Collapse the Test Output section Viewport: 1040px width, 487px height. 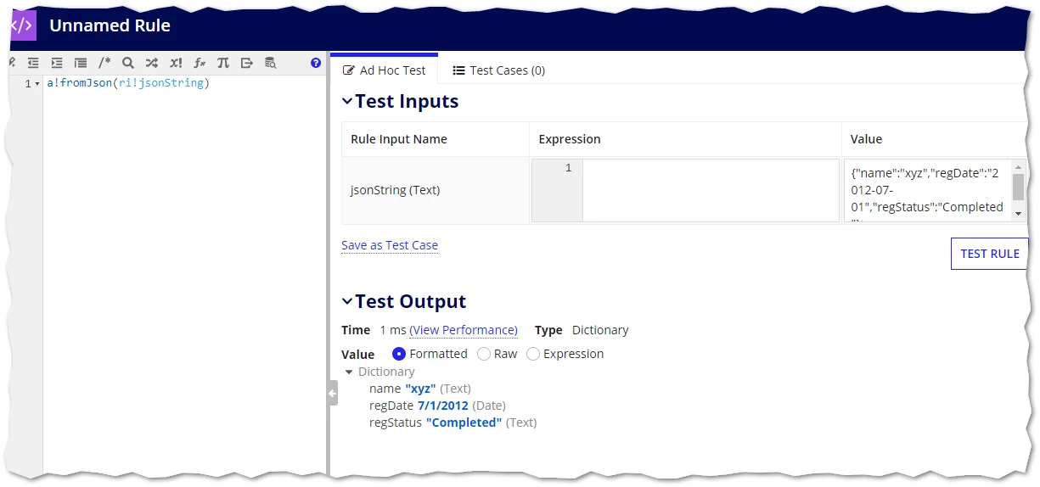[x=346, y=301]
